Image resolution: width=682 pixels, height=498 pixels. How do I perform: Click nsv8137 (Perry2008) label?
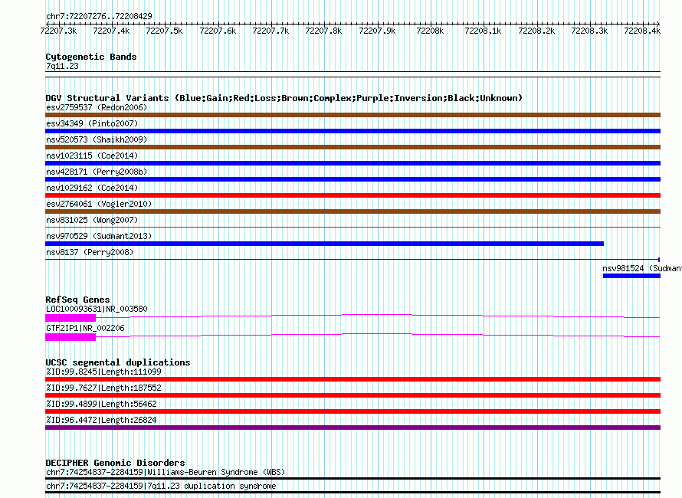coord(90,252)
